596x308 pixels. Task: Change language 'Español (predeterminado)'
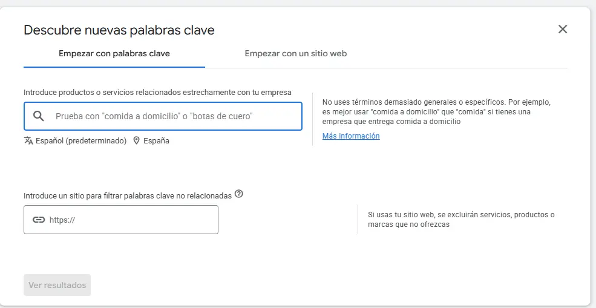tap(81, 141)
